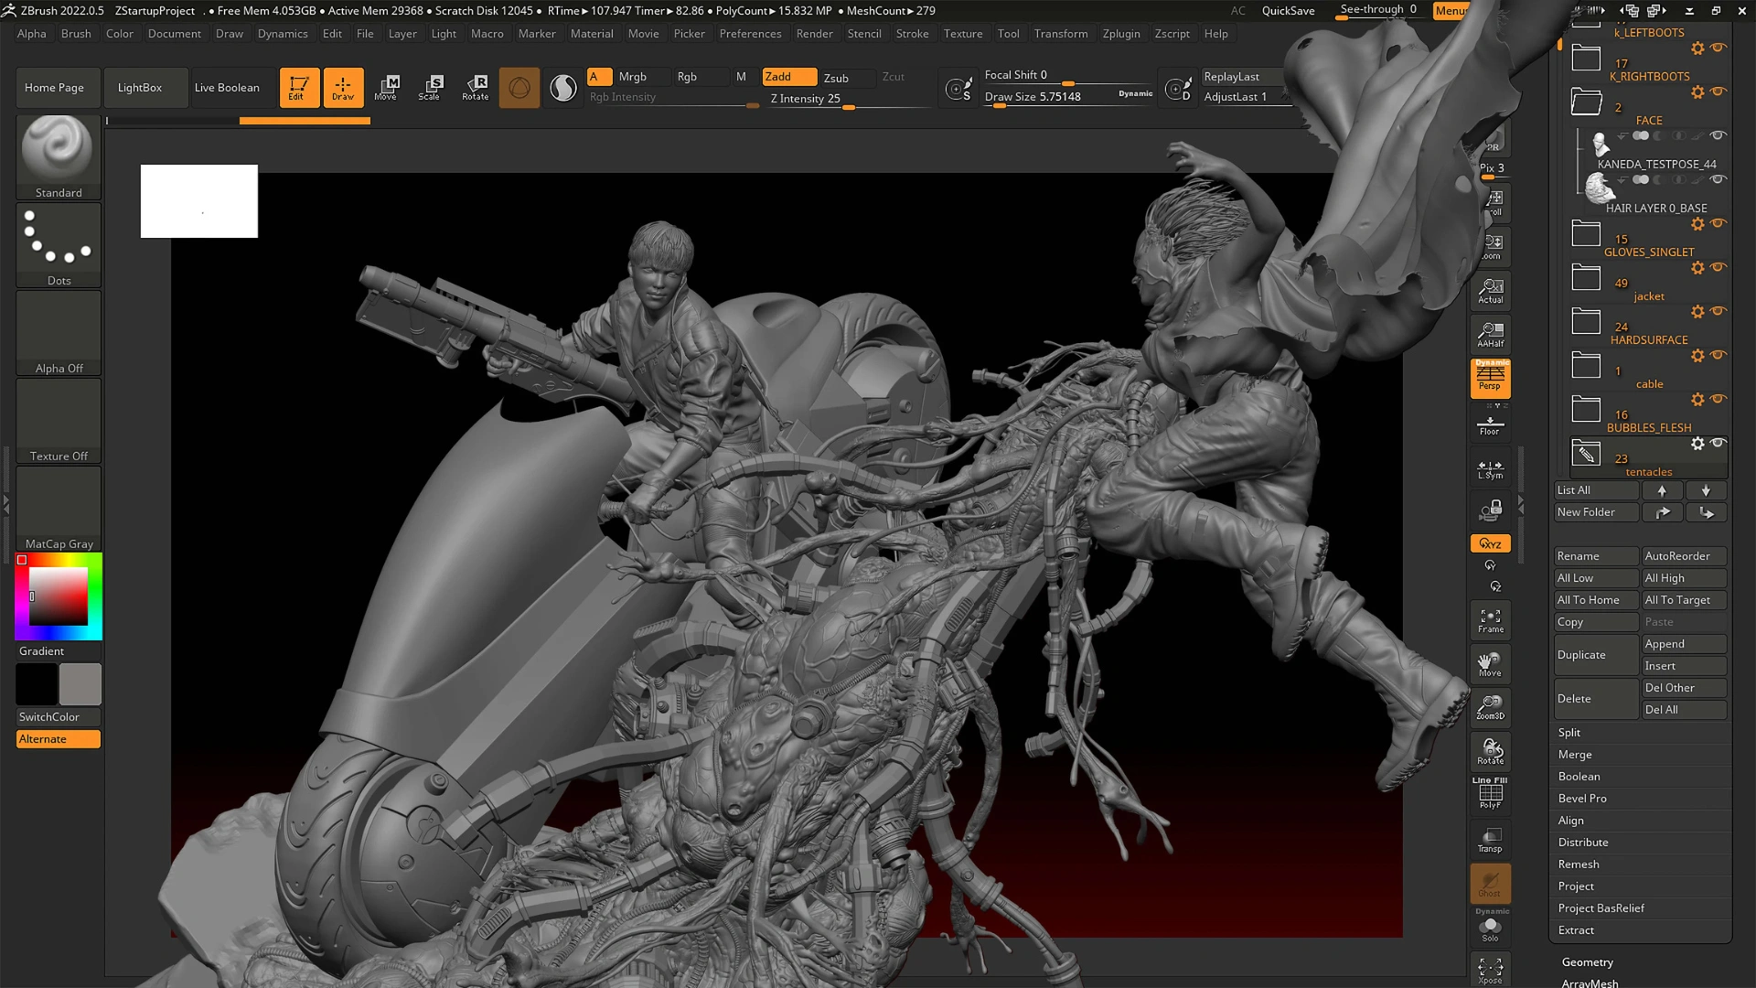Hide the BUBBLES_FLESH subtool folder
Image resolution: width=1756 pixels, height=988 pixels.
pyautogui.click(x=1719, y=400)
